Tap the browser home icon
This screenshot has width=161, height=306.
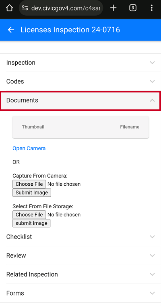coord(9,8)
